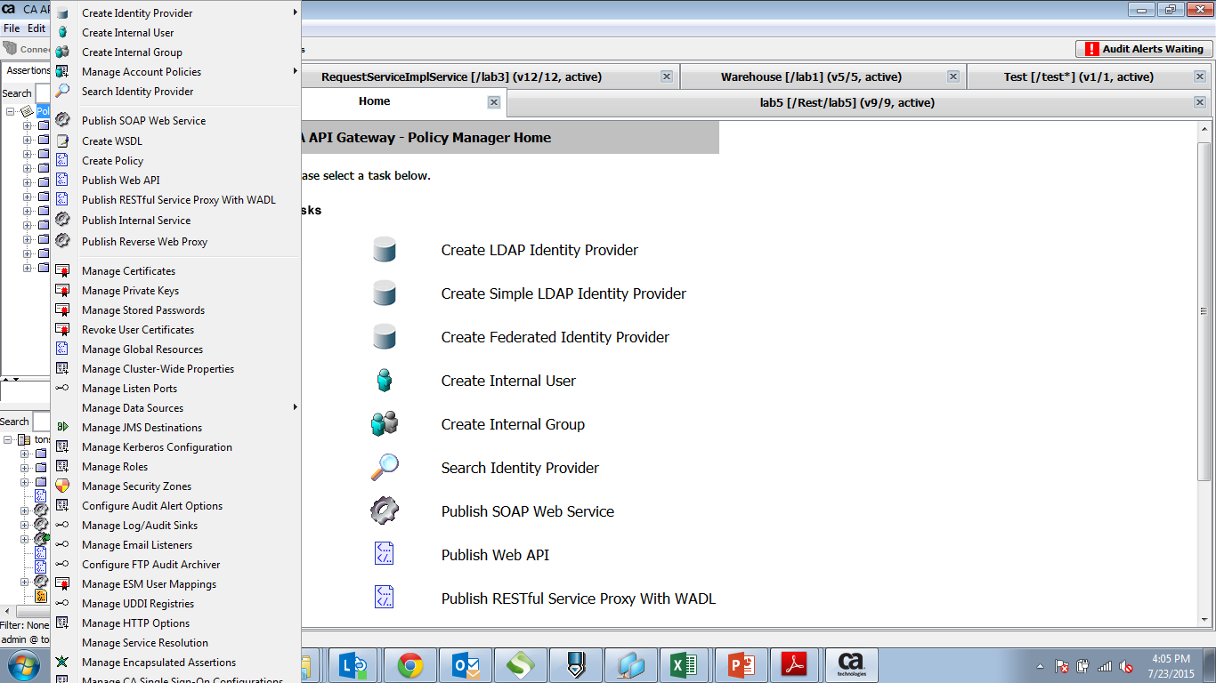Open Chrome from the taskbar
1216x683 pixels.
tap(410, 665)
